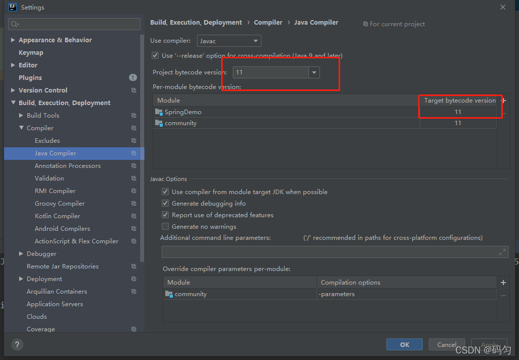Open help with the question mark button
The height and width of the screenshot is (360, 519).
(17, 344)
